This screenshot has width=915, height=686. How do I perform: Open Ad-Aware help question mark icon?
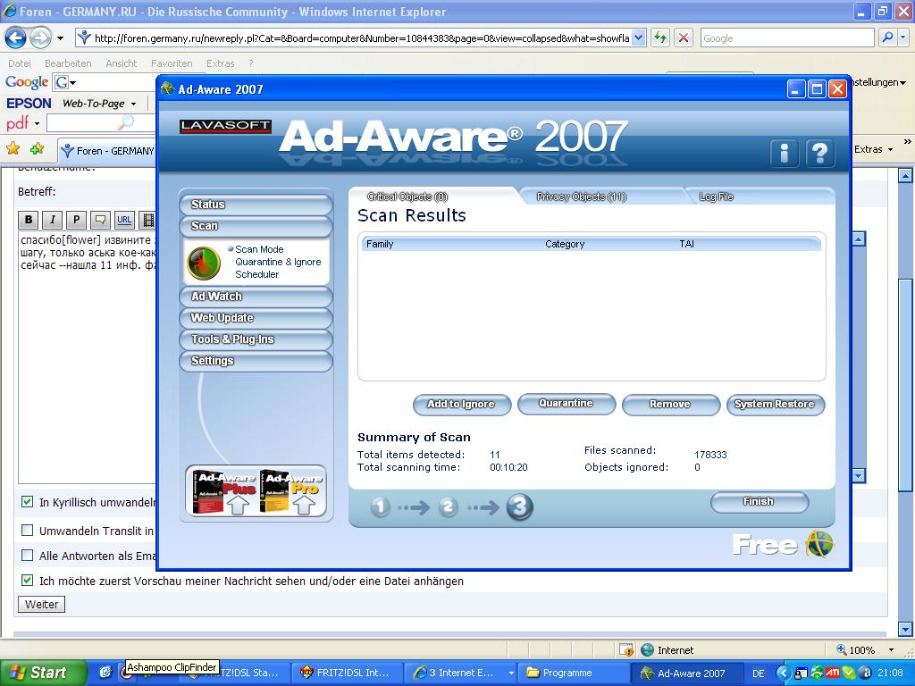click(x=819, y=154)
